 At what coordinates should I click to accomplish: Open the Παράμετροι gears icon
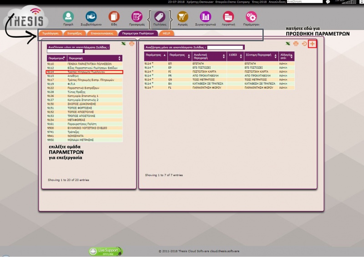251,17
